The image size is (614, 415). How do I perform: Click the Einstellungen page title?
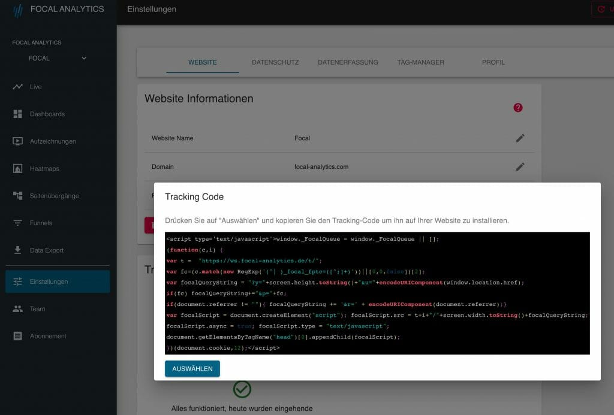(152, 9)
